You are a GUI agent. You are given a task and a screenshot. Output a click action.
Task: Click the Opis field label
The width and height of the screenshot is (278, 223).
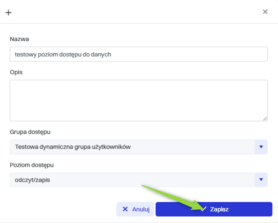click(16, 72)
